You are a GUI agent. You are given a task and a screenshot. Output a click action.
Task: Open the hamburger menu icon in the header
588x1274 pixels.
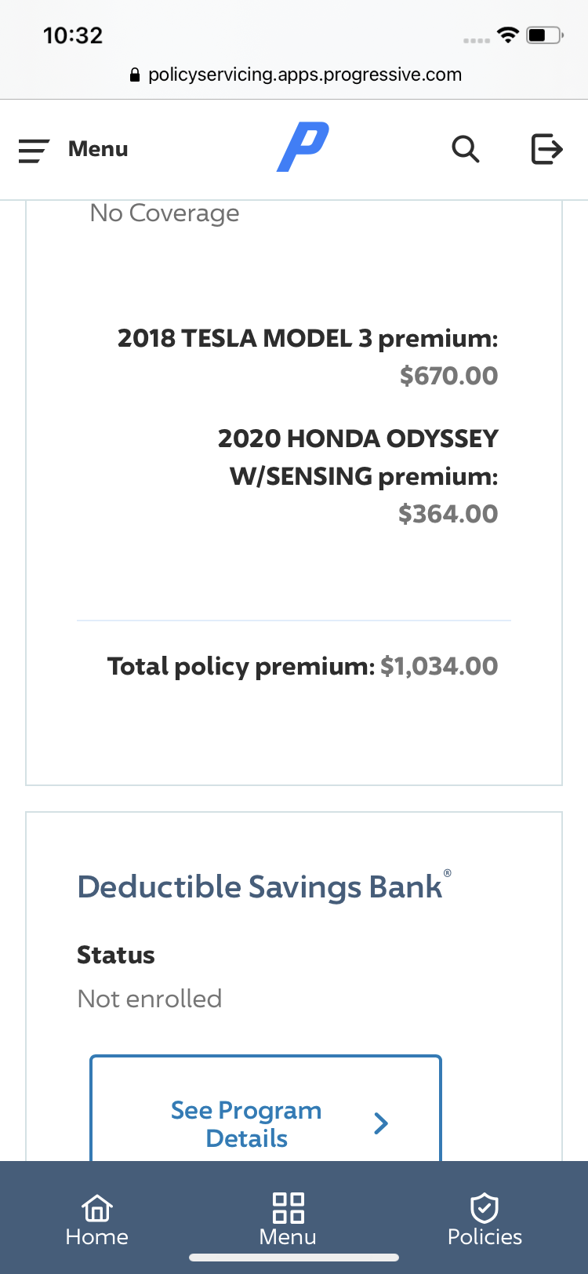(x=34, y=150)
